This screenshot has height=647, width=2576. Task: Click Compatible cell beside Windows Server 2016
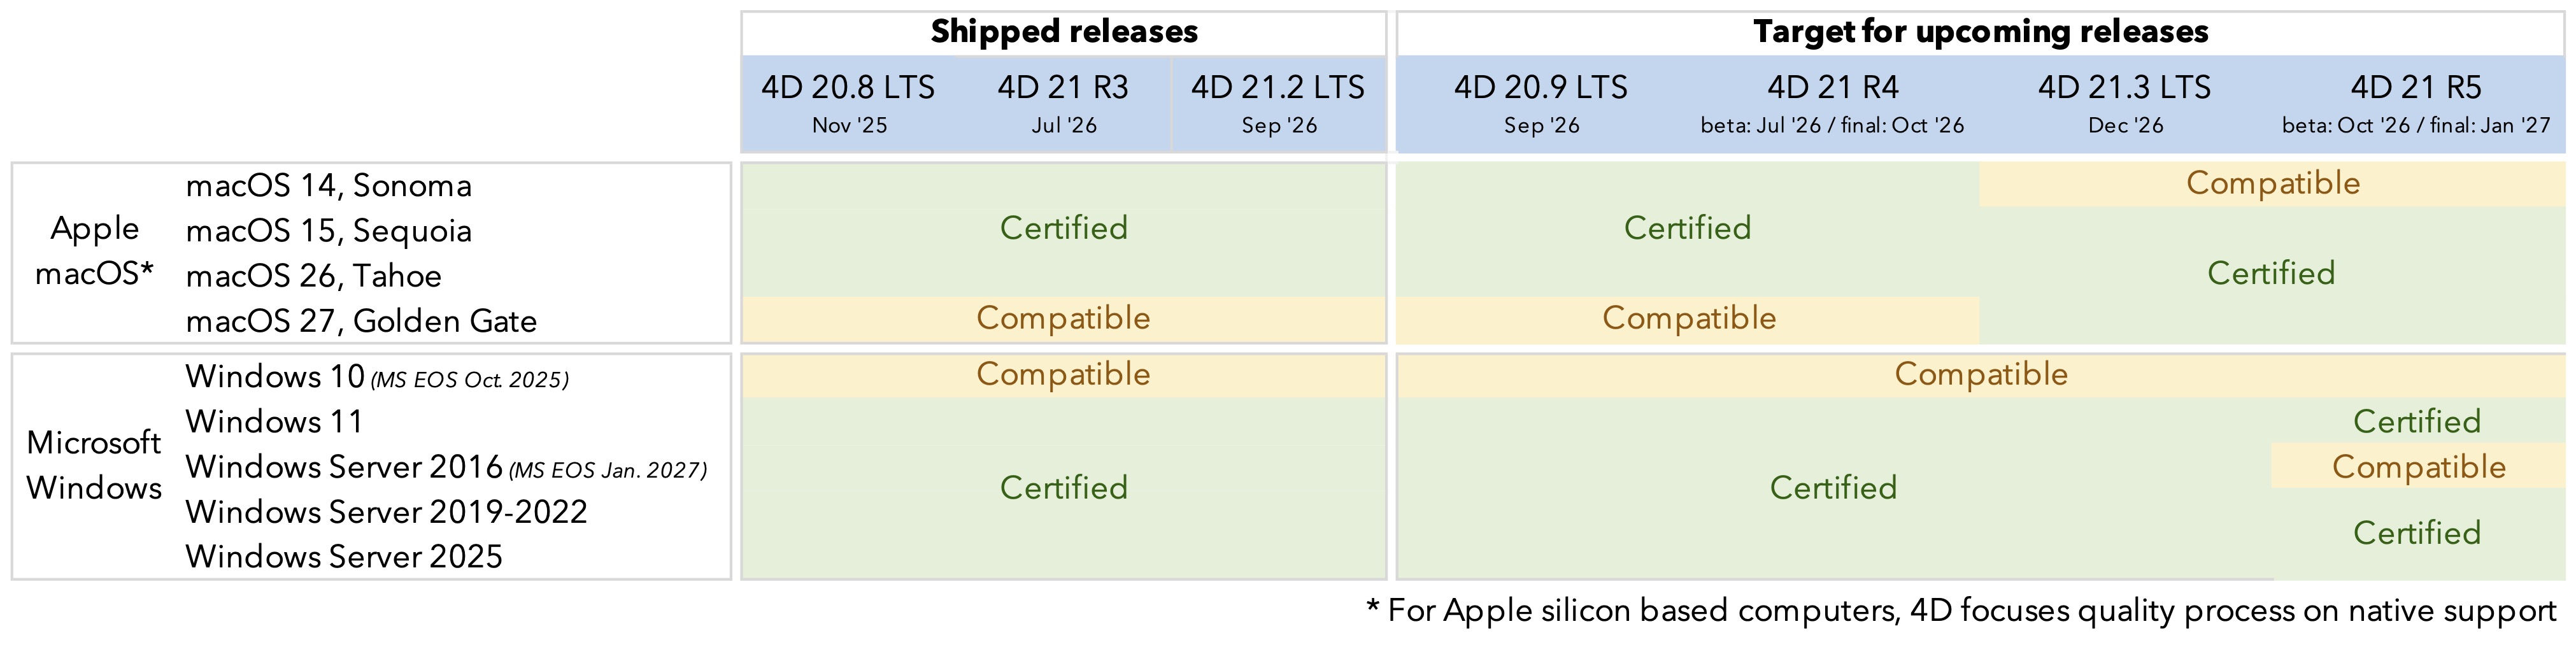[2418, 467]
